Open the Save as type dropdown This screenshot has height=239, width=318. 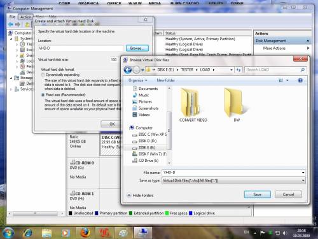click(233, 180)
